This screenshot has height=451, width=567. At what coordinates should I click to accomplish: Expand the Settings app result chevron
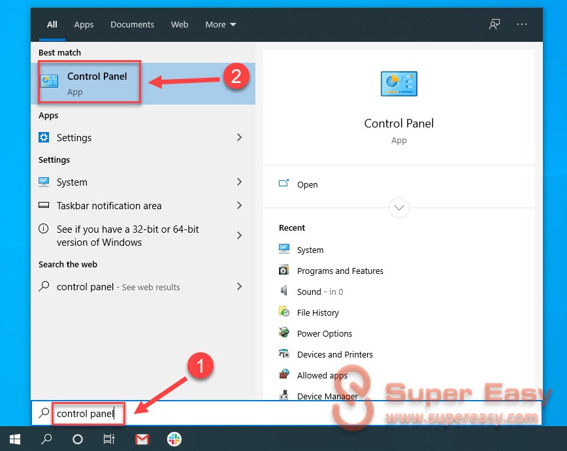click(x=239, y=137)
